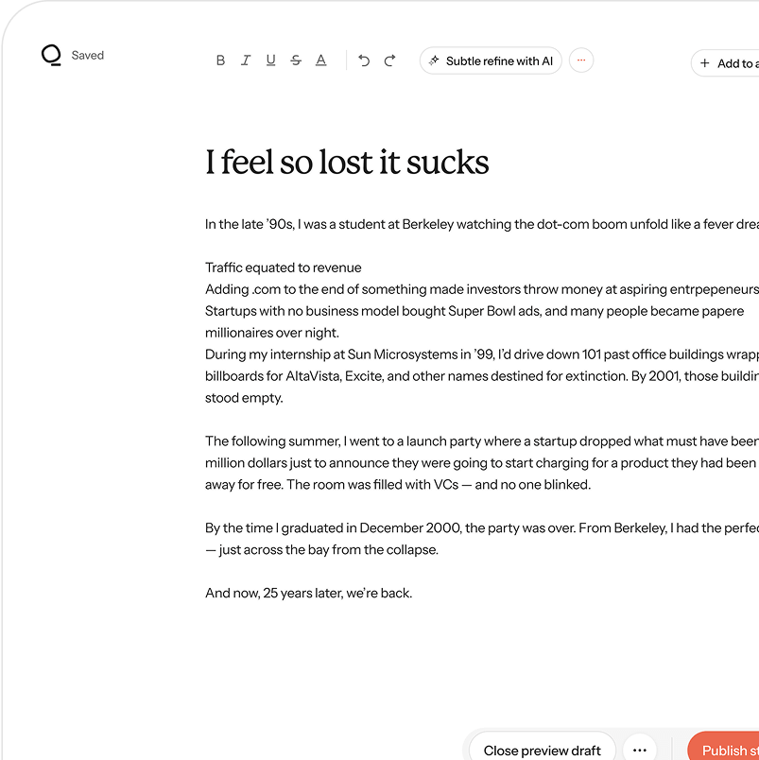Click the line 'And now, 25 years later'
Screen dimensions: 759x760
[x=309, y=594]
